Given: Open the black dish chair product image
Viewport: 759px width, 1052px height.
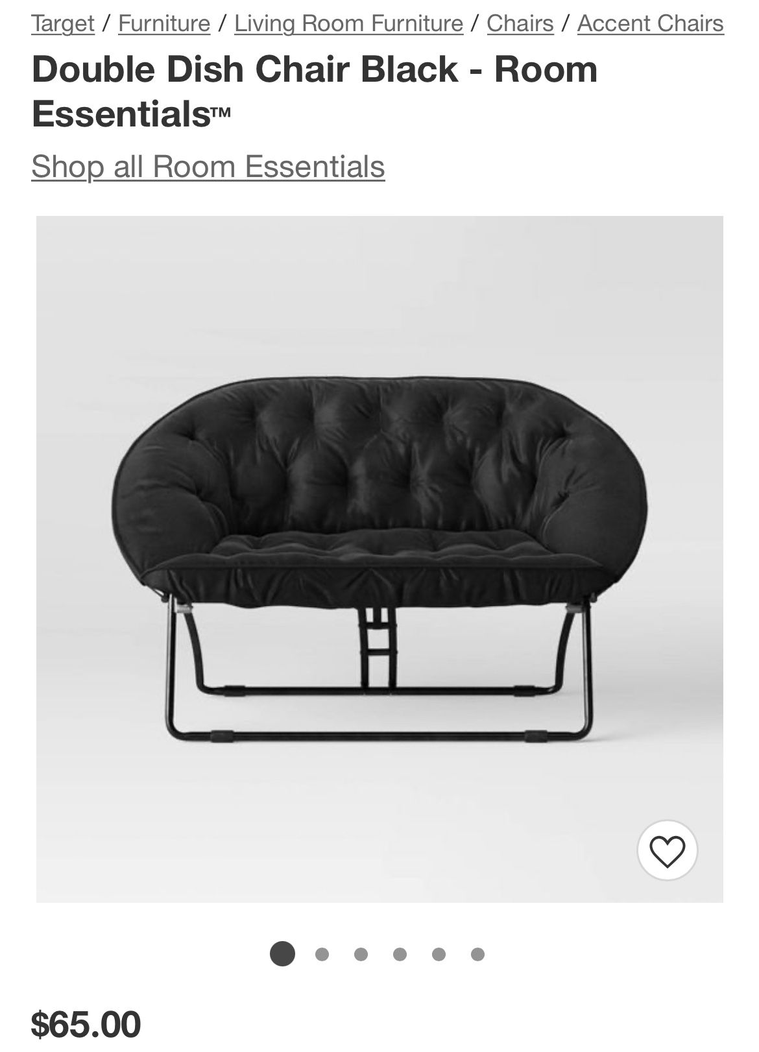Looking at the screenshot, I should click(x=379, y=559).
